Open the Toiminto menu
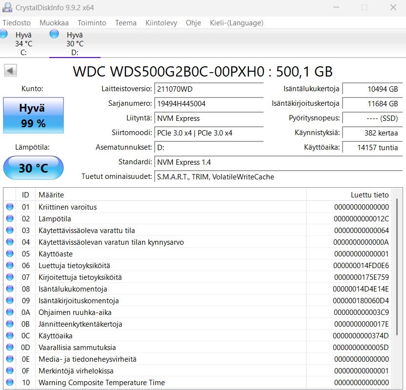Image resolution: width=406 pixels, height=390 pixels. pos(92,23)
